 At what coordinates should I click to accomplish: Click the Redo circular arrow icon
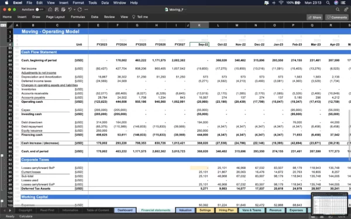tap(80, 9)
